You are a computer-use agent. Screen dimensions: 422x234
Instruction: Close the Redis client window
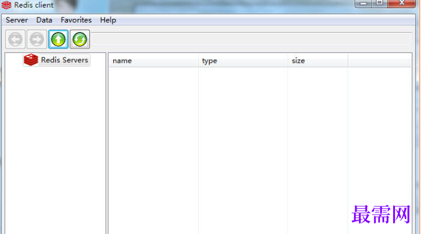pyautogui.click(x=401, y=4)
